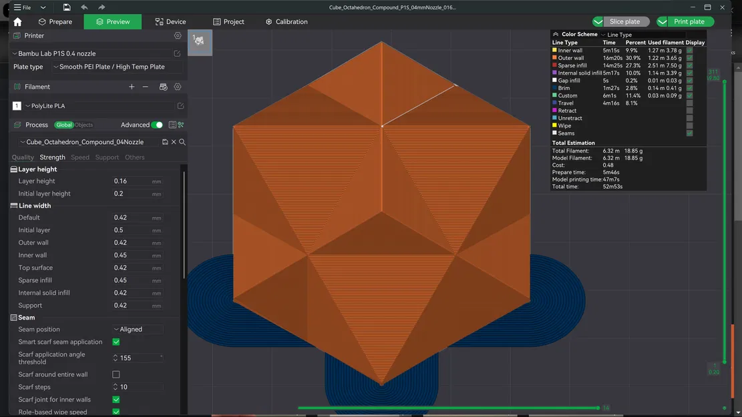Uncheck Smart scarf seam application
The image size is (742, 417).
(x=116, y=342)
